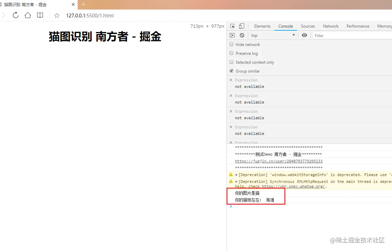Open the top context dropdown
Image resolution: width=392 pixels, height=251 pixels.
tap(273, 35)
